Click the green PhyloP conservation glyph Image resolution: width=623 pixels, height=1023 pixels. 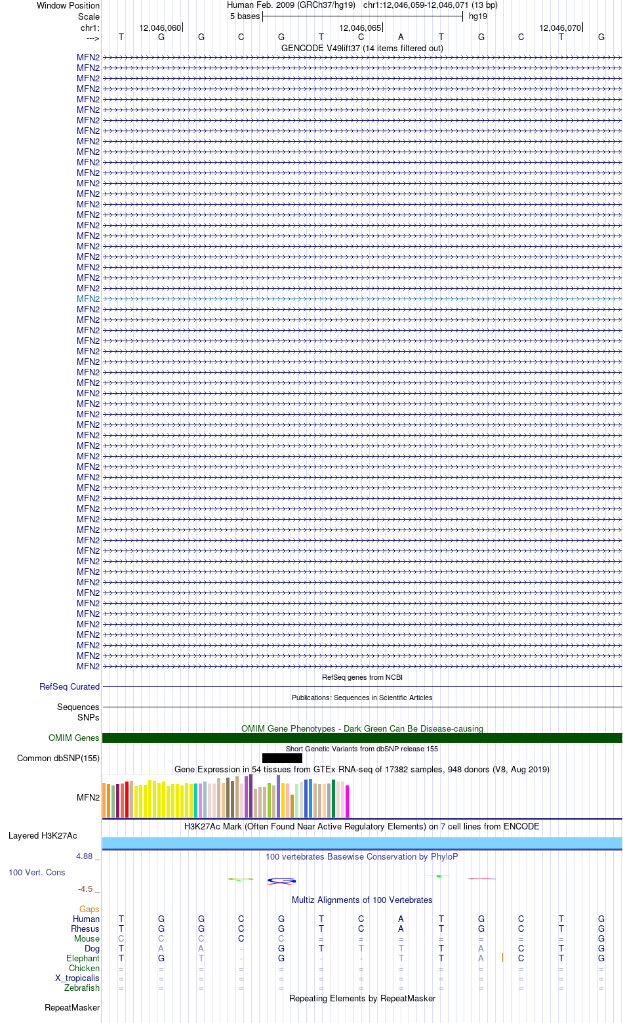[438, 876]
